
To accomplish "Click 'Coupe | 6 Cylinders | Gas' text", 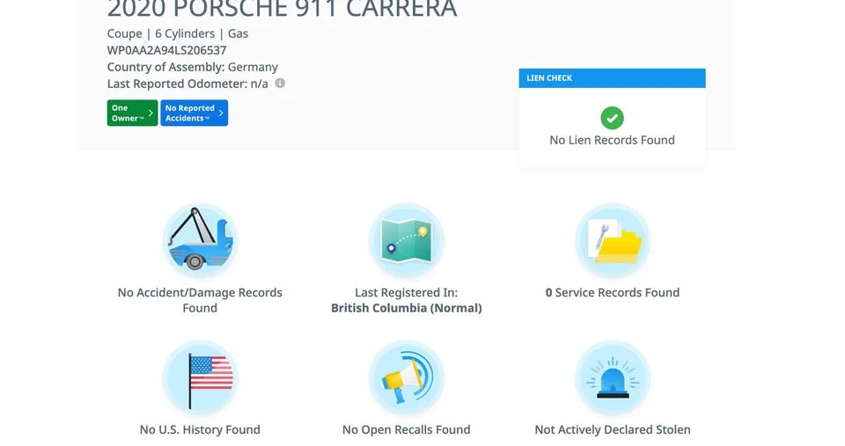I will pyautogui.click(x=177, y=33).
